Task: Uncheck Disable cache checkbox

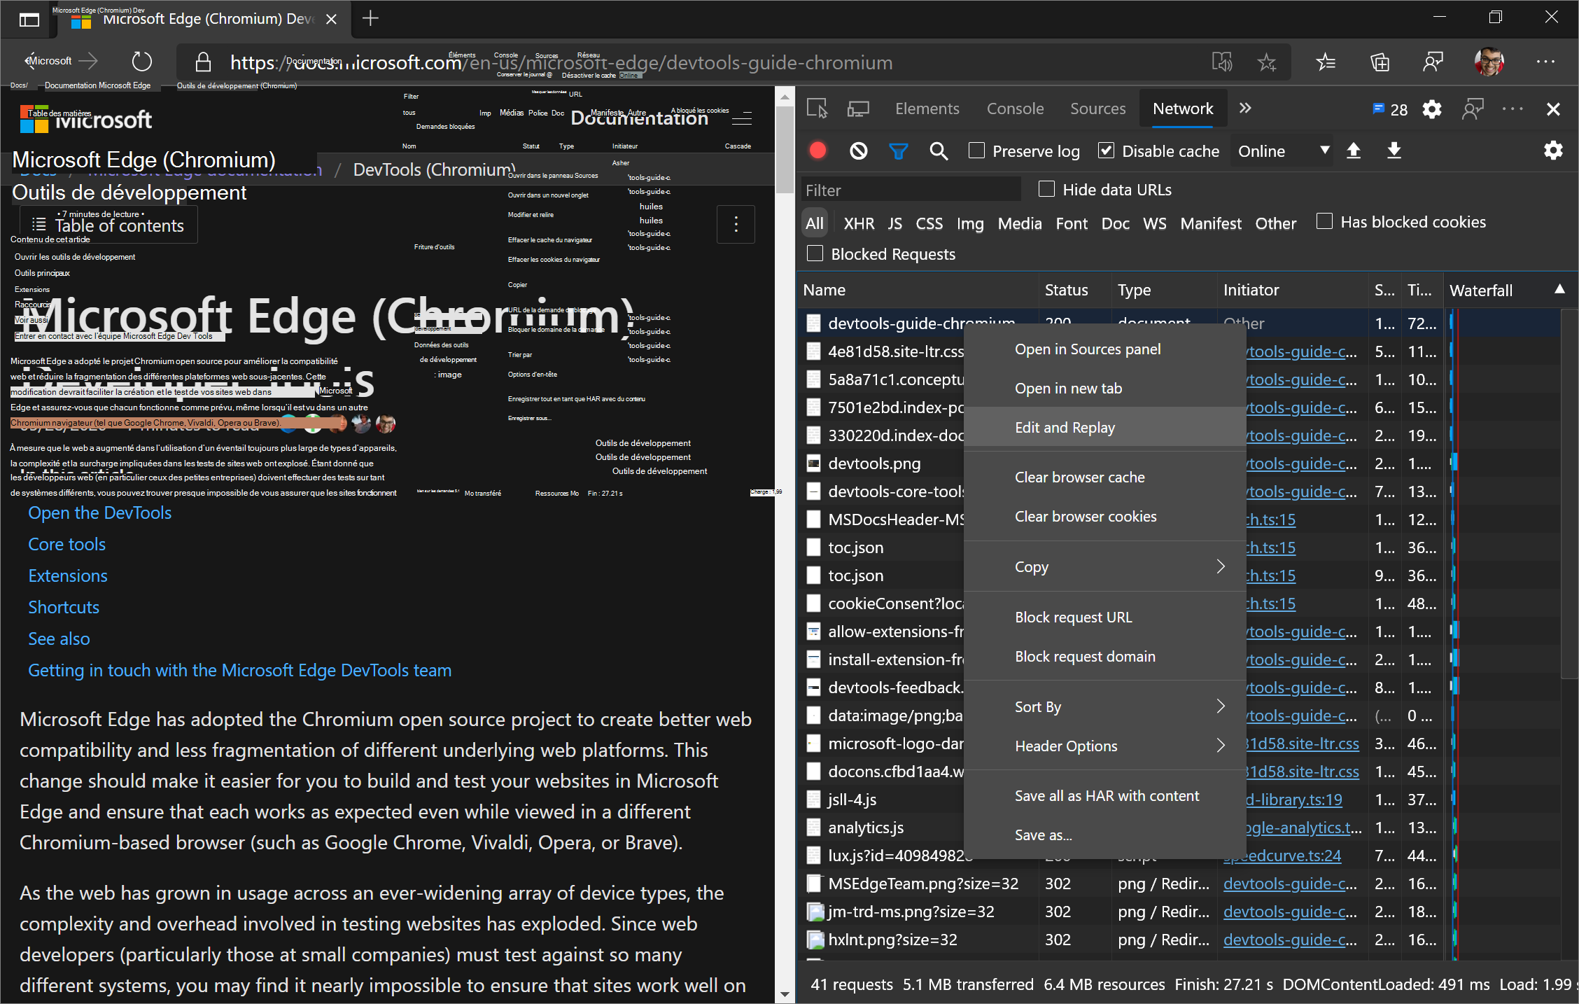Action: [x=1106, y=151]
